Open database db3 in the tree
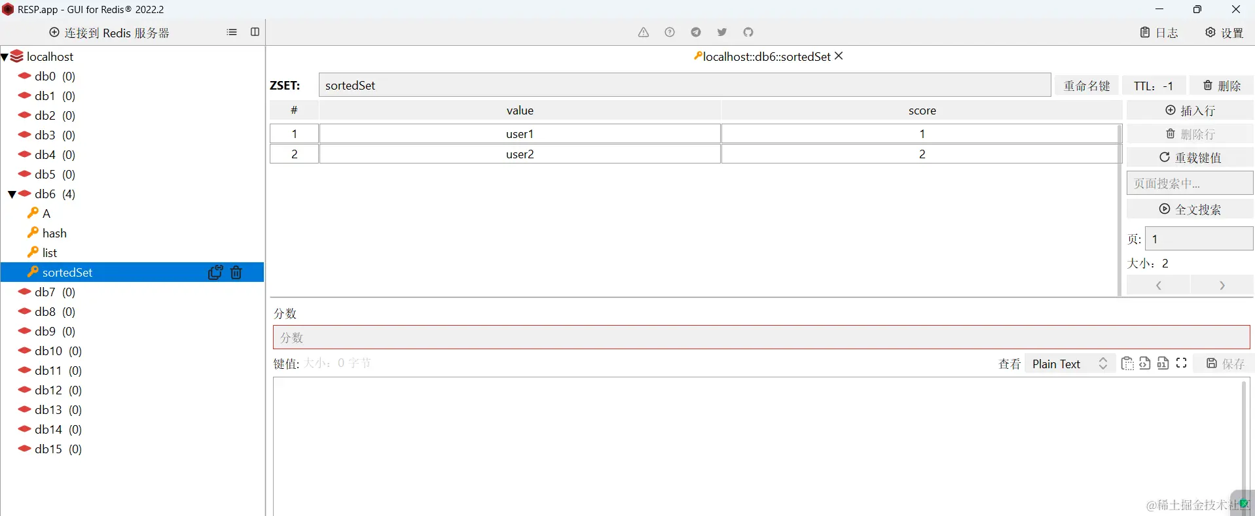Screen dimensions: 1255x516 coord(55,135)
